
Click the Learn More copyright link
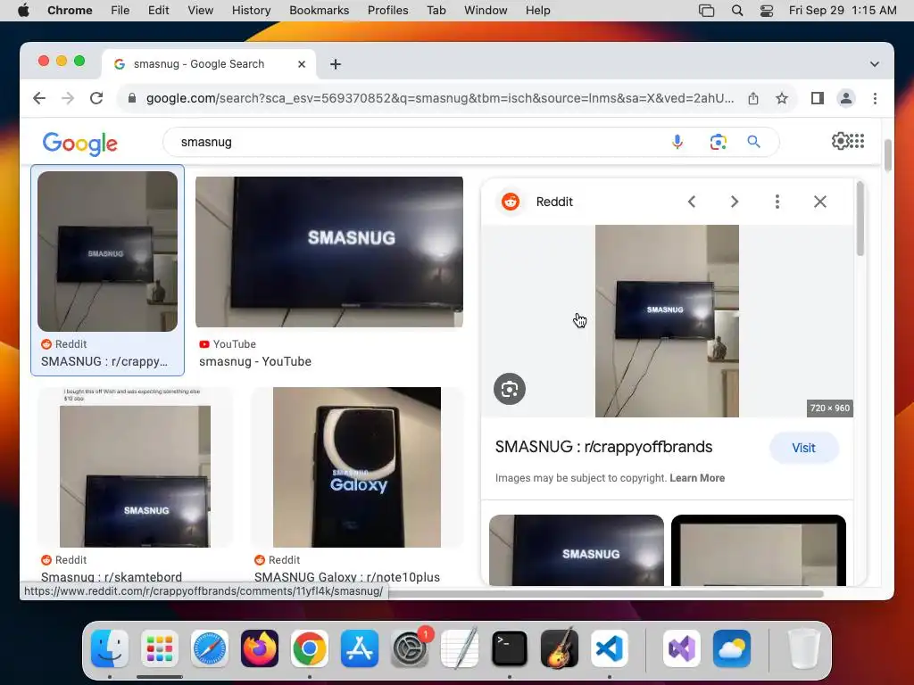pos(697,478)
